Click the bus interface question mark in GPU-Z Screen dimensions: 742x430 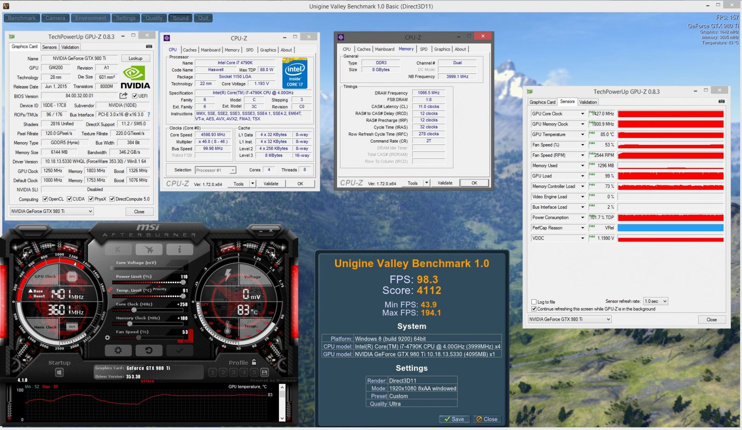point(149,114)
